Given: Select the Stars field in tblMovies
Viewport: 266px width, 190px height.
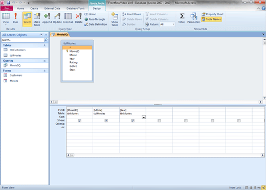Looking at the screenshot, I should pos(72,70).
